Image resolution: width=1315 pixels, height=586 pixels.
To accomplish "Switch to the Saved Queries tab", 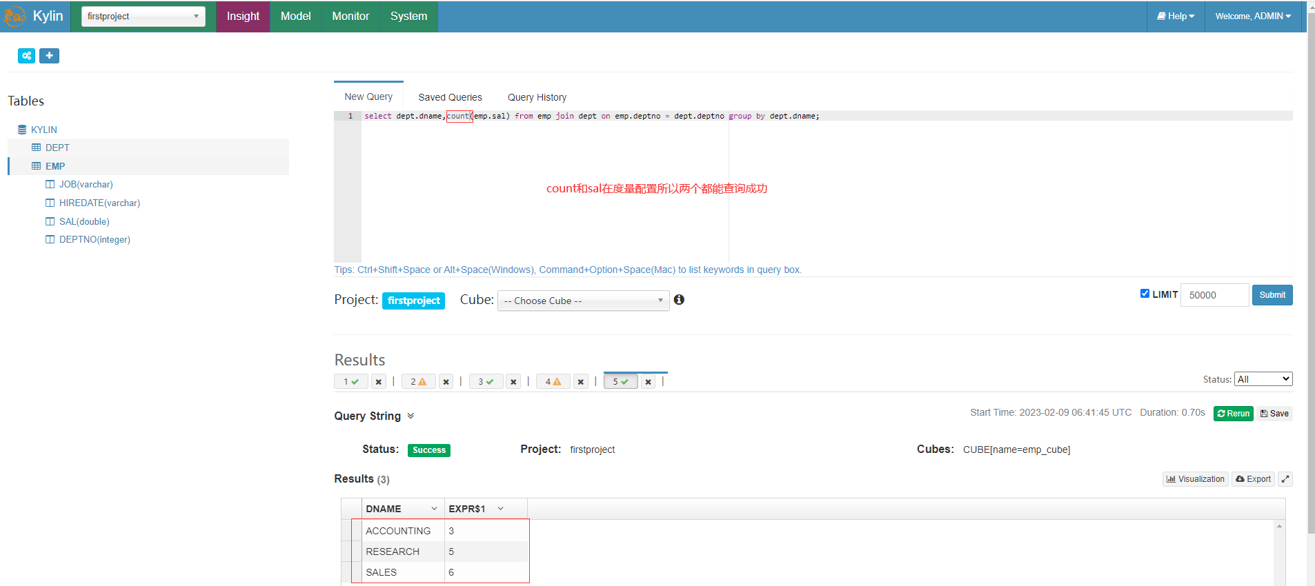I will click(450, 97).
